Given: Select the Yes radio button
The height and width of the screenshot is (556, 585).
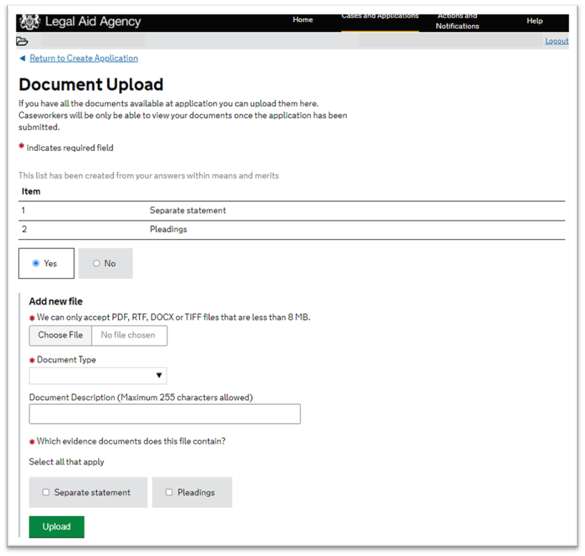Looking at the screenshot, I should click(36, 264).
